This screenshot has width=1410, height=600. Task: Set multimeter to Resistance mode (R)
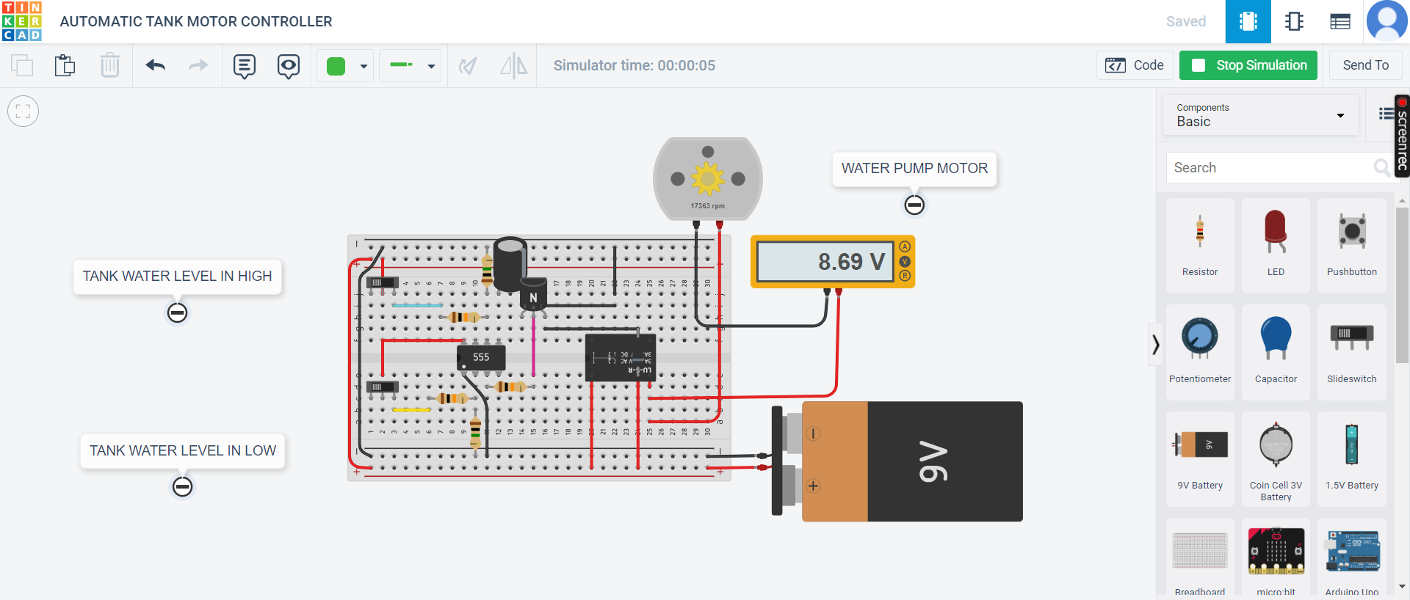[905, 276]
